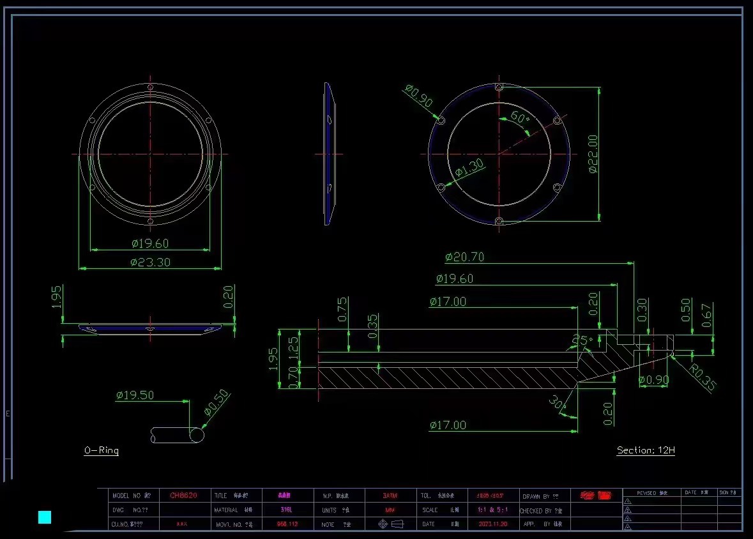Select the second revision triangle in the revision column
The image size is (753, 539).
coord(628,509)
